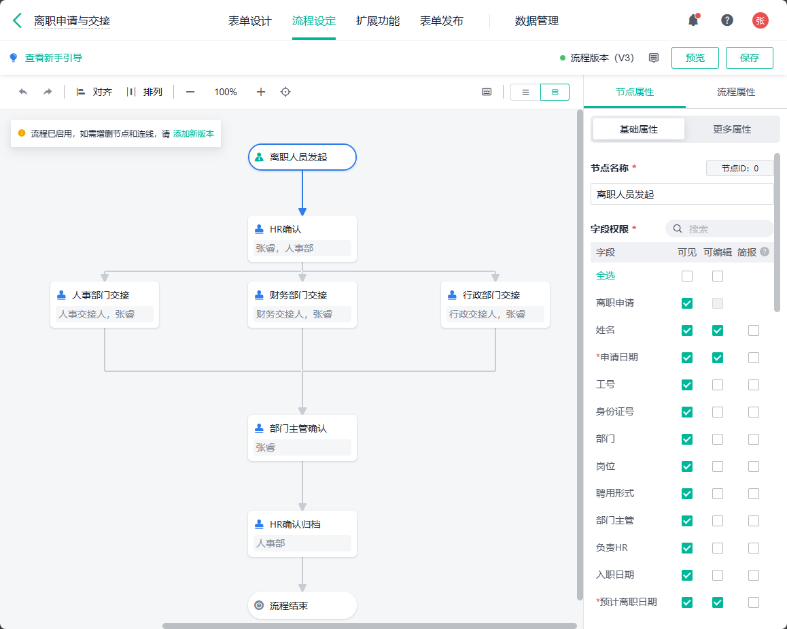Viewport: 787px width, 629px height.
Task: Click the 流程版本（V3） label
Action: coord(602,58)
